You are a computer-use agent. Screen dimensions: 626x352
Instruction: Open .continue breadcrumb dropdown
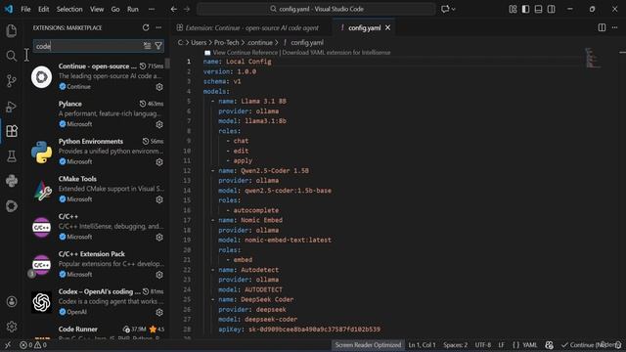point(259,42)
